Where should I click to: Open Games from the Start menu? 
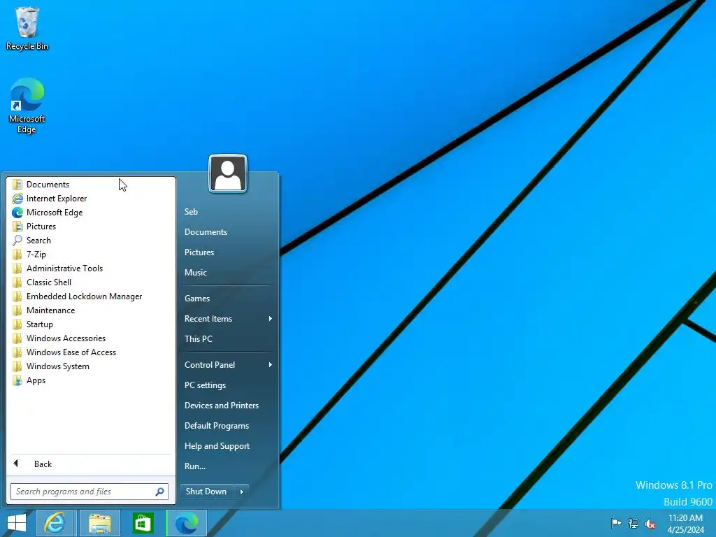196,299
